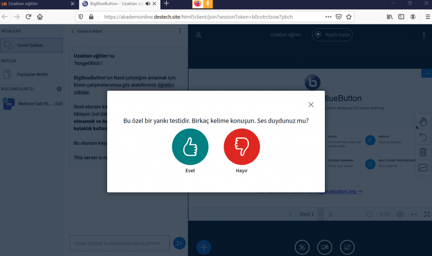The image size is (432, 256).
Task: Zoom out the presentation
Action: coord(369,214)
